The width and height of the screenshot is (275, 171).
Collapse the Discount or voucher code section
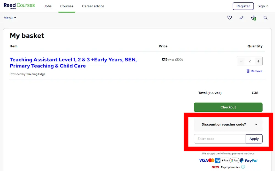click(228, 124)
